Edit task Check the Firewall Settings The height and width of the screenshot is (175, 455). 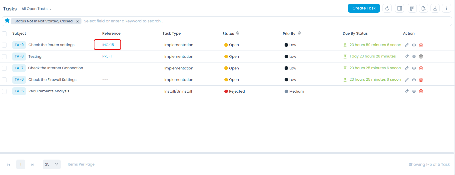407,80
